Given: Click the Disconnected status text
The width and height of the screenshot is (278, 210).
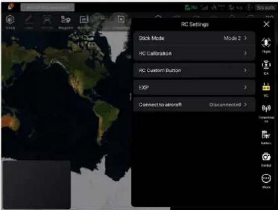Looking at the screenshot, I should 225,105.
